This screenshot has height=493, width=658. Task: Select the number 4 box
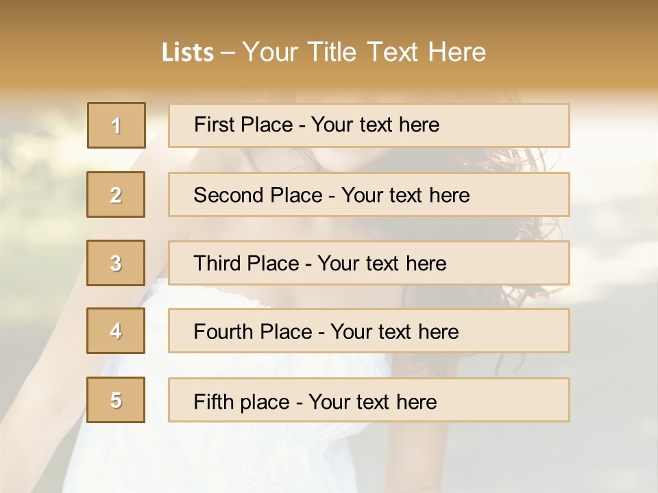click(x=116, y=331)
